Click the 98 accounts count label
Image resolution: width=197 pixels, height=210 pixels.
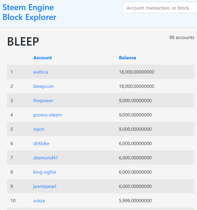[182, 38]
